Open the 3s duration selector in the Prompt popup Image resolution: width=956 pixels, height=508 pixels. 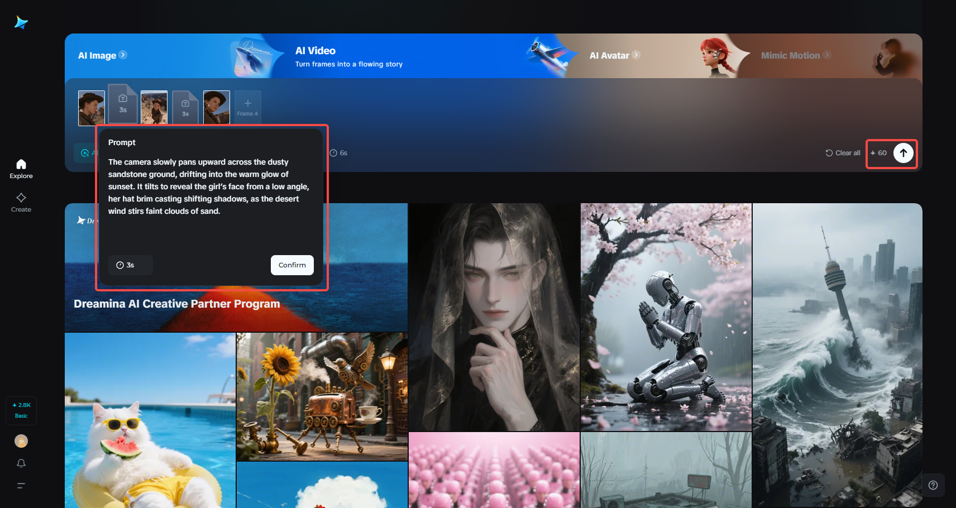click(x=130, y=265)
